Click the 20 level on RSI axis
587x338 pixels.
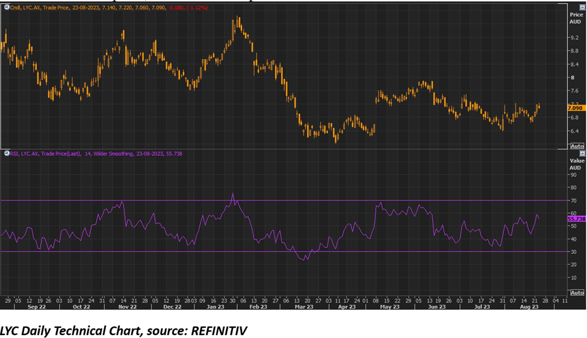(574, 265)
